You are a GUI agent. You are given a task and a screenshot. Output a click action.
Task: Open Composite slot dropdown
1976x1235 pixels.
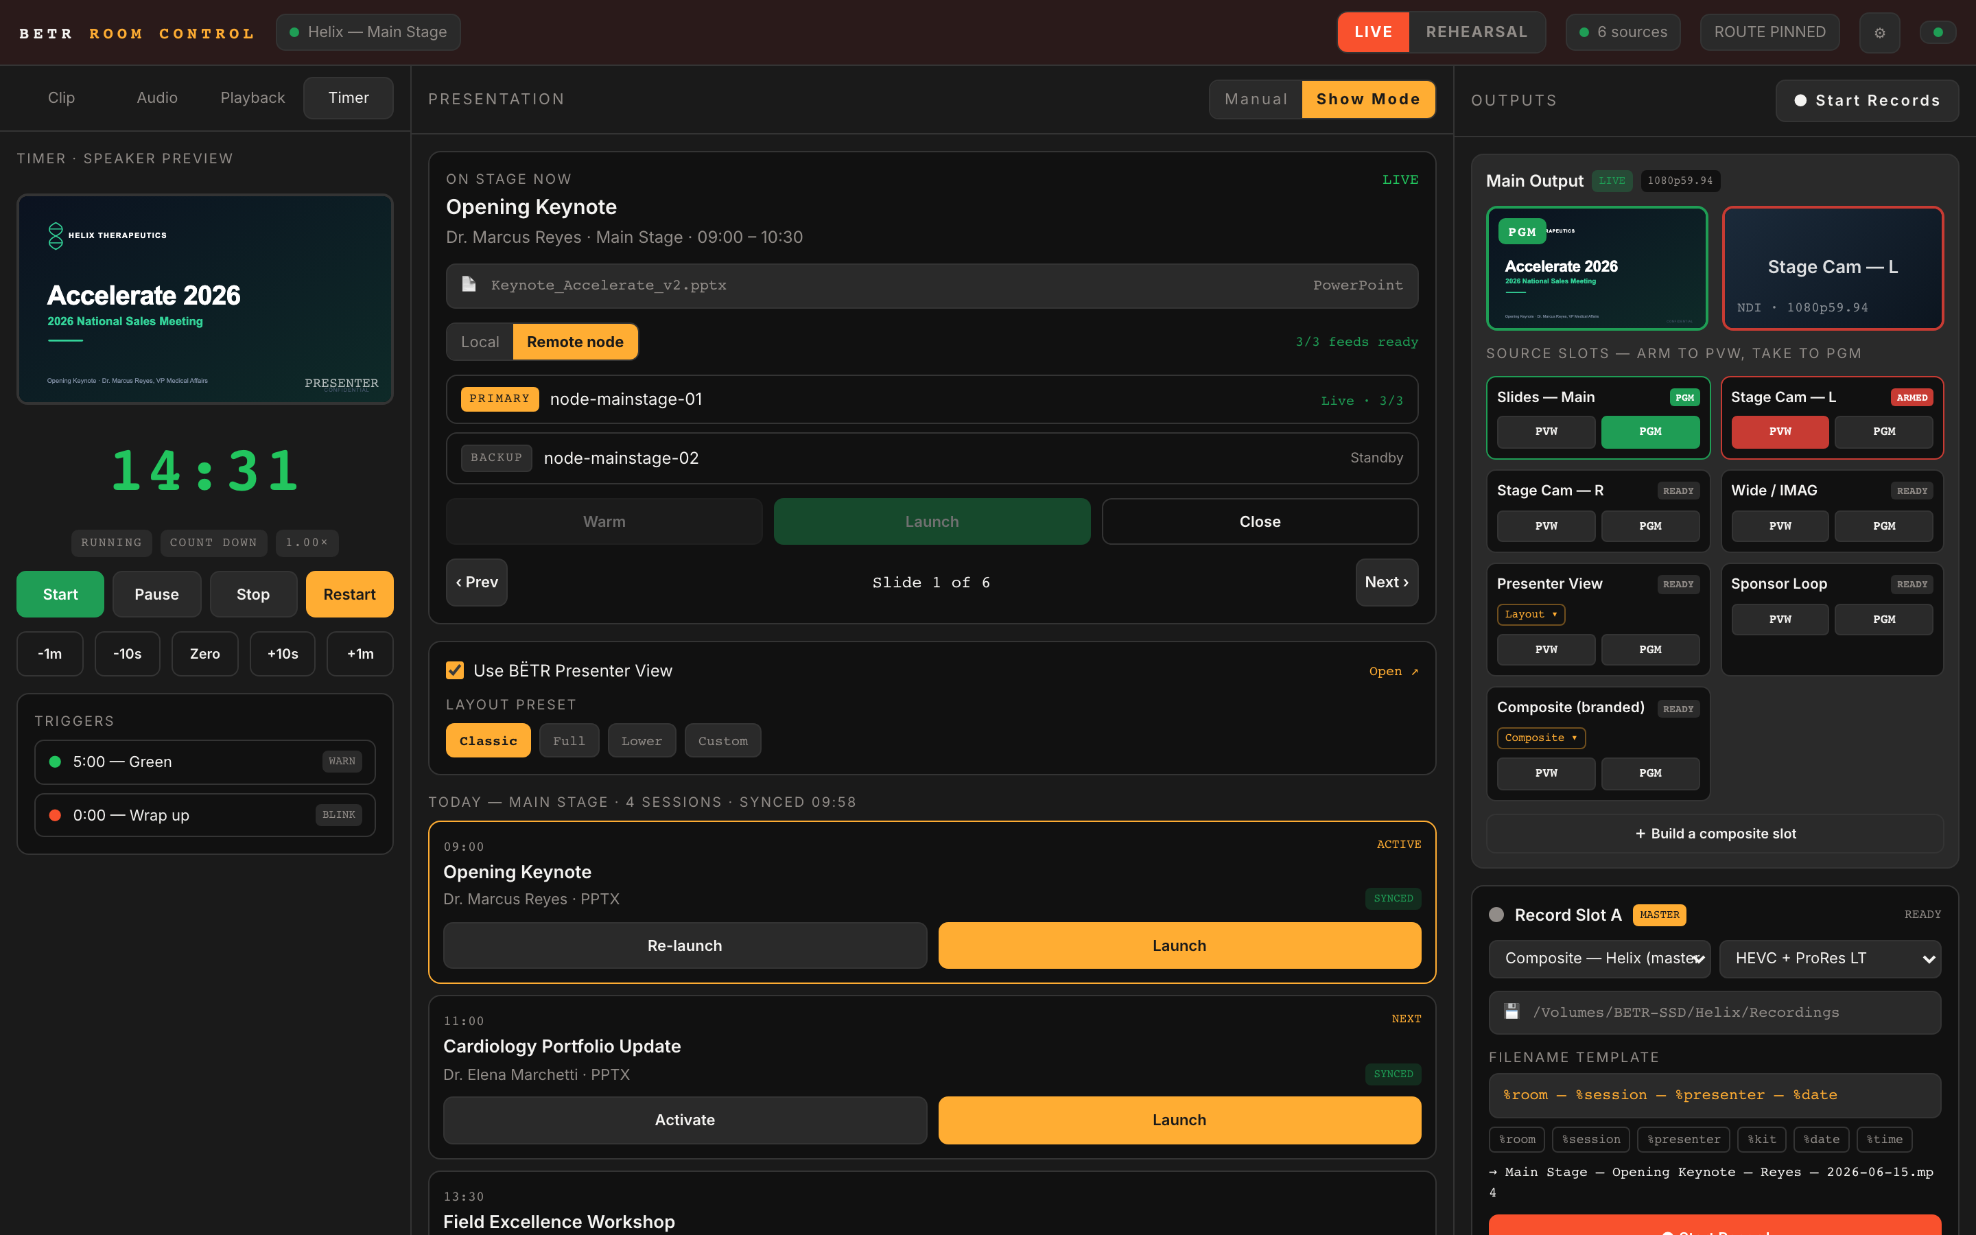pyautogui.click(x=1541, y=738)
